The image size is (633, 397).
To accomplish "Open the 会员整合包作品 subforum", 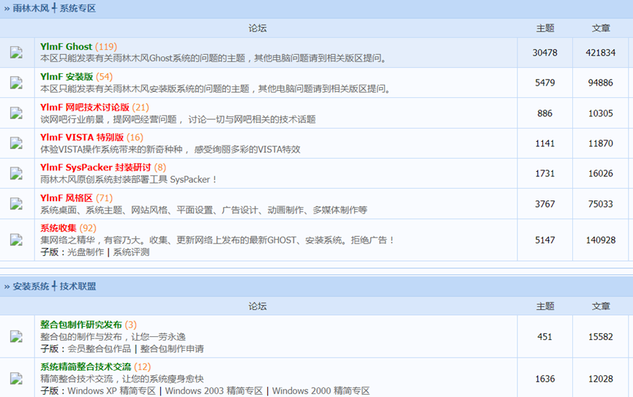I will [100, 349].
